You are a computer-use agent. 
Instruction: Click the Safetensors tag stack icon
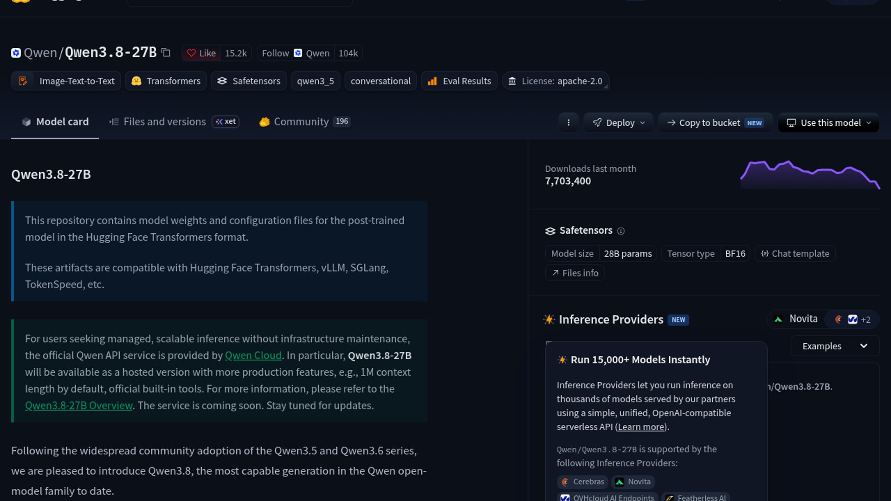222,81
